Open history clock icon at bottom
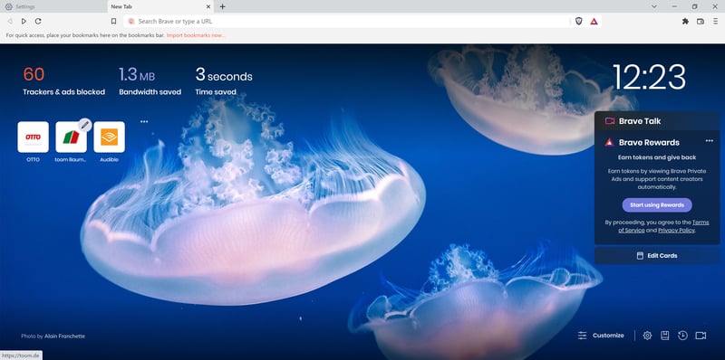The image size is (725, 360). (682, 336)
